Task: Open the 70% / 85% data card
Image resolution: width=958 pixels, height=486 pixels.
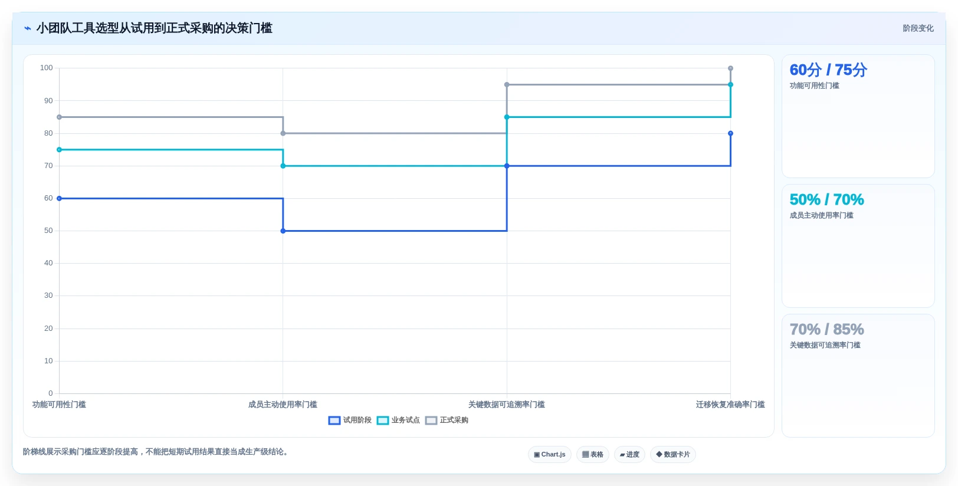Action: point(858,376)
